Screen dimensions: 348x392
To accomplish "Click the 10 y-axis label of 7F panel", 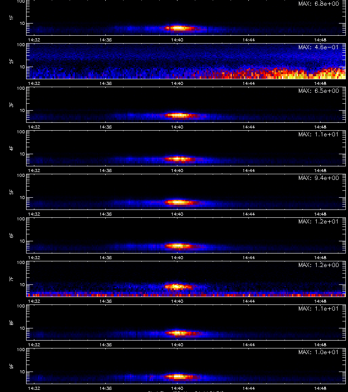I will 22,284.
